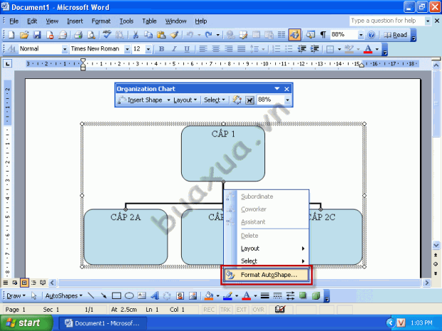The image size is (442, 331).
Task: Apply bulleted list formatting
Action: pyautogui.click(x=289, y=49)
